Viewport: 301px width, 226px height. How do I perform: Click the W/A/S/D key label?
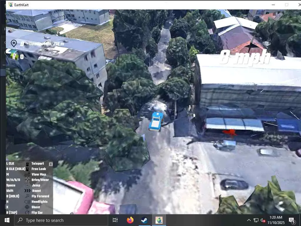[x=13, y=180]
